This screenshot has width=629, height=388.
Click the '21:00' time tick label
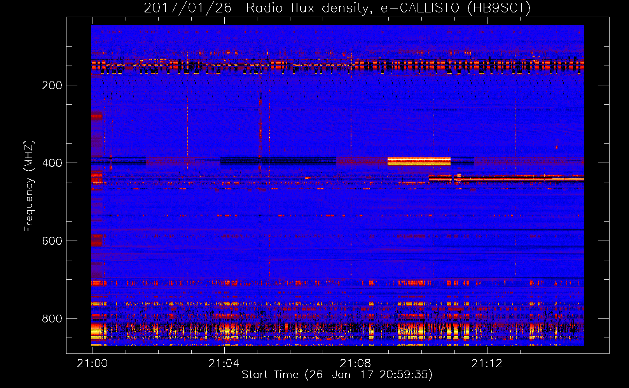(x=92, y=364)
